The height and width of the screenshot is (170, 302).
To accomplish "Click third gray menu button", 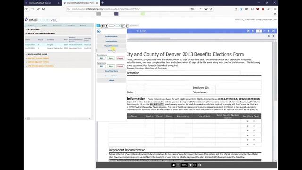I will (x=111, y=46).
